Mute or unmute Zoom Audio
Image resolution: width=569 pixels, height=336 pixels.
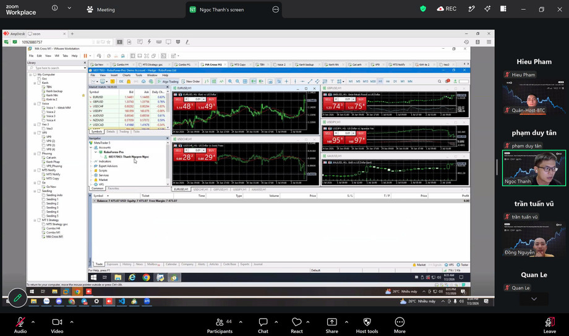(x=20, y=325)
